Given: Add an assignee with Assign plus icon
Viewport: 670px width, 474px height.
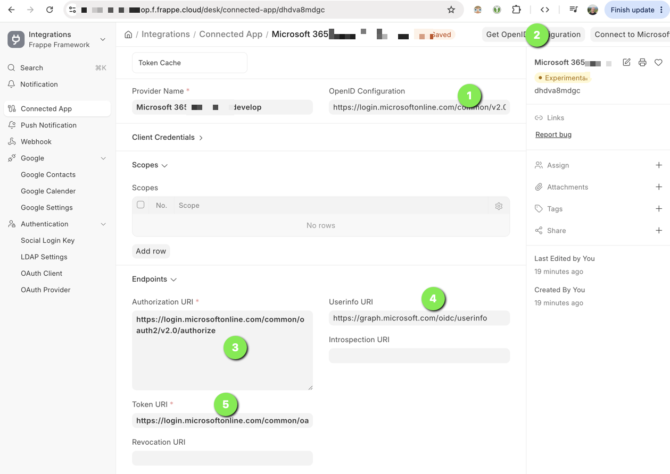Looking at the screenshot, I should pyautogui.click(x=659, y=165).
